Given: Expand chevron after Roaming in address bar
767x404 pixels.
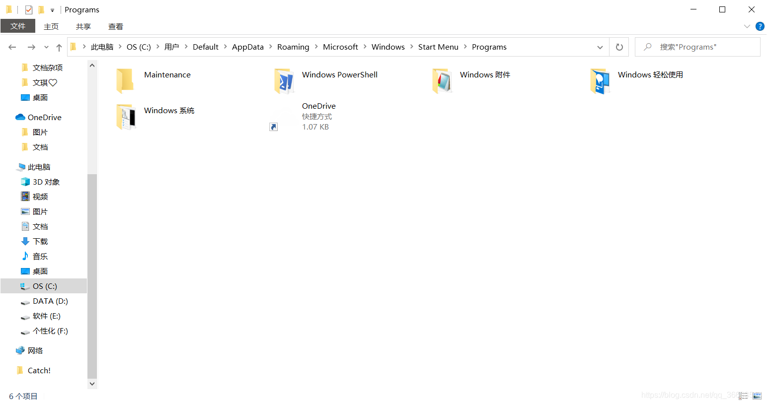Looking at the screenshot, I should click(316, 47).
